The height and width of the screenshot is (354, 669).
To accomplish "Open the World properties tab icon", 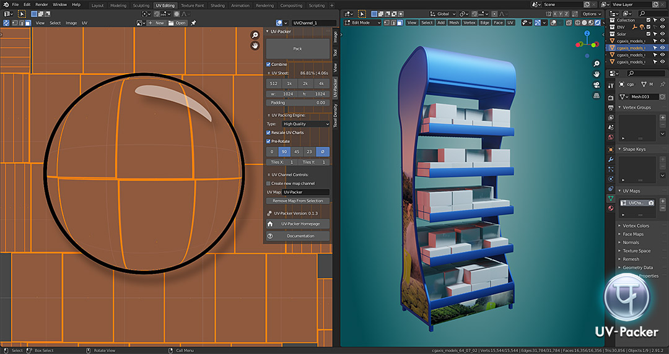I will [x=611, y=137].
